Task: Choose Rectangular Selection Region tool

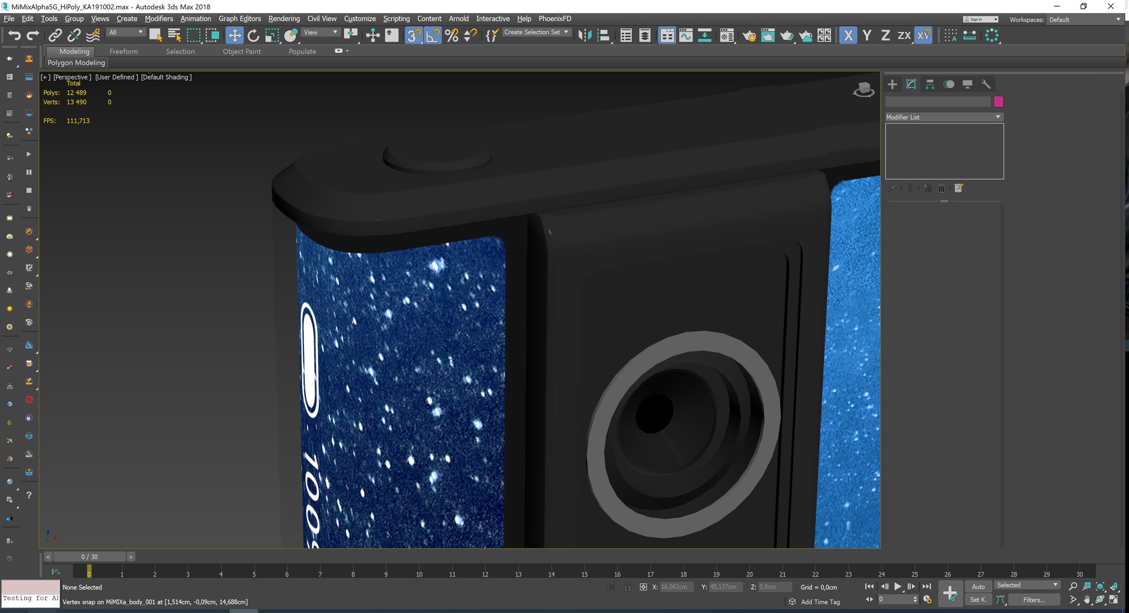Action: click(193, 35)
